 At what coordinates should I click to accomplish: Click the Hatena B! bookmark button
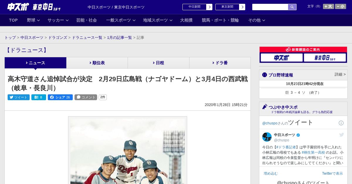[39, 97]
